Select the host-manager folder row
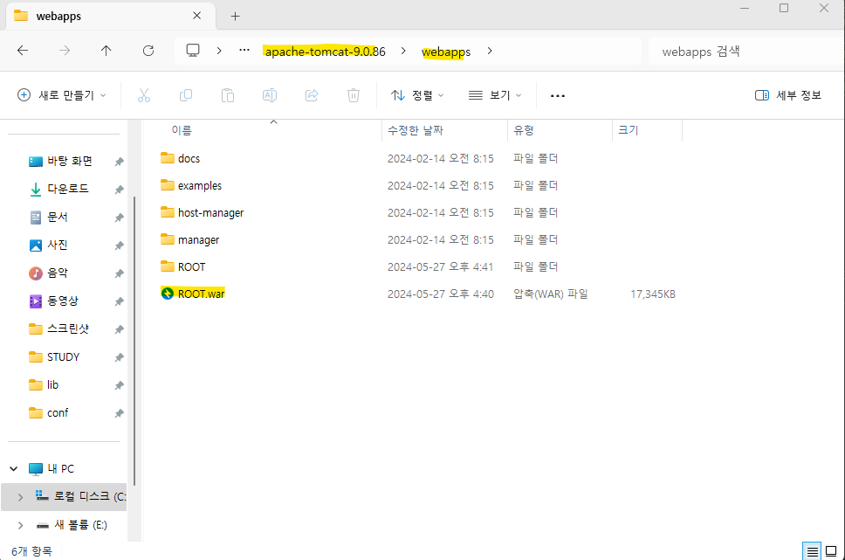Screen dimensions: 845x560 pos(421,212)
